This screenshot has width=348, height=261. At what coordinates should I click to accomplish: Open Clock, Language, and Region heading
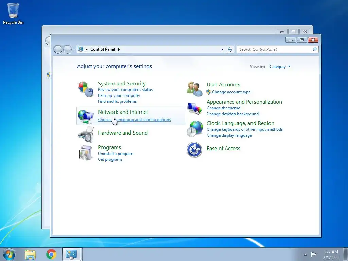(240, 123)
